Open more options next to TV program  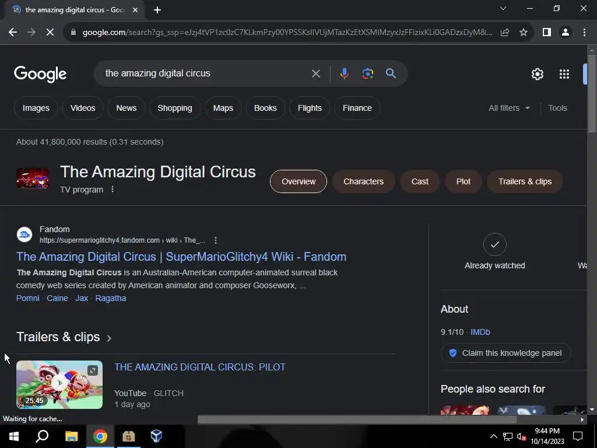click(x=113, y=190)
